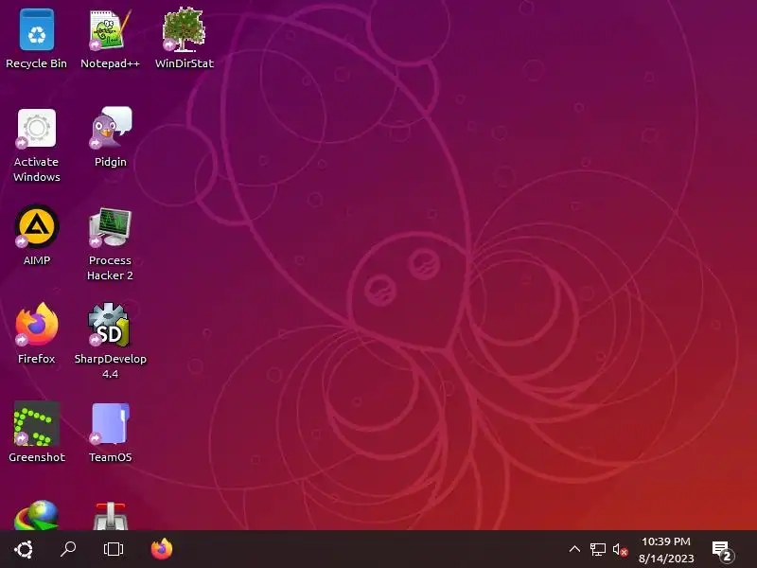
Task: Open the Start menu Ubuntu-logo button
Action: click(24, 549)
